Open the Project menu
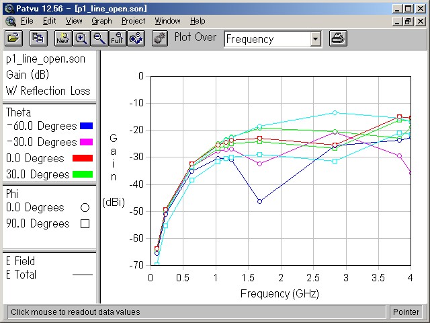Viewport: 430px width, 323px height. (x=133, y=21)
